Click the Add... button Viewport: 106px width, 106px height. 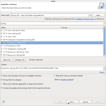click(99, 15)
